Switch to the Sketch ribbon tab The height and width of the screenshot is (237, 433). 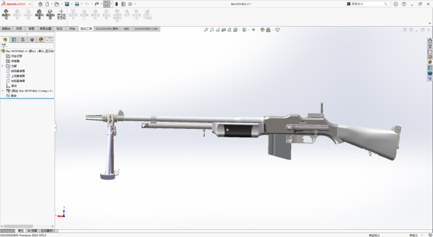tap(31, 29)
